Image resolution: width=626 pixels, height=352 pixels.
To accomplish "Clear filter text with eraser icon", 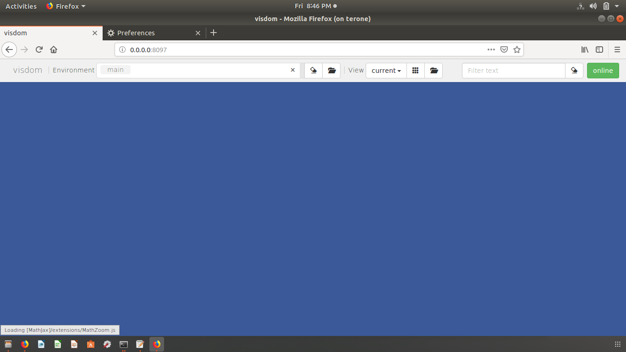I will point(574,71).
